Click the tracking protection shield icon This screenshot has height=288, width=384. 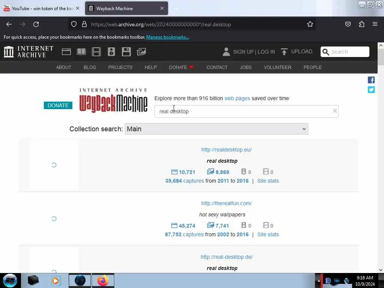[x=74, y=24]
